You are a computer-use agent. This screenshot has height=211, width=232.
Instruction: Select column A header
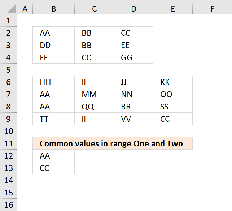25,9
